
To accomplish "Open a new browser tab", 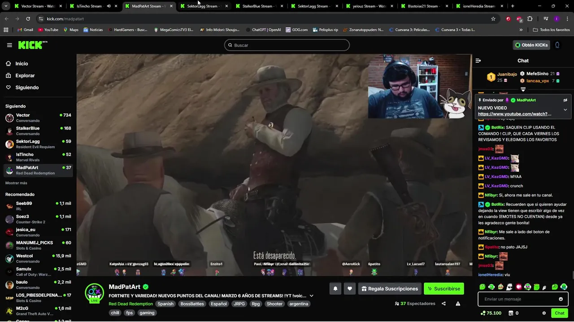I will click(x=513, y=6).
